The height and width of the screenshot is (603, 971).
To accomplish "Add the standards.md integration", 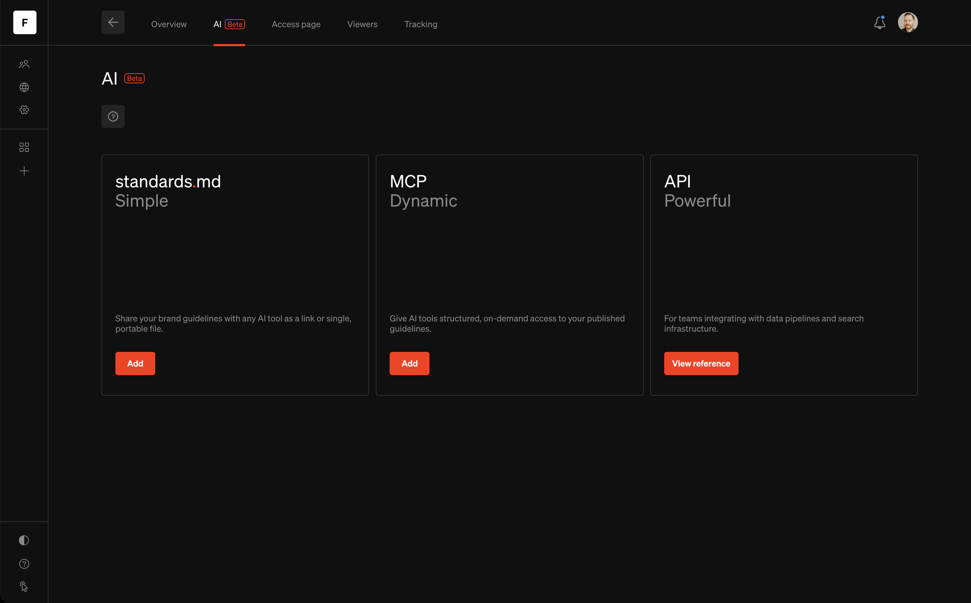I will pyautogui.click(x=135, y=363).
